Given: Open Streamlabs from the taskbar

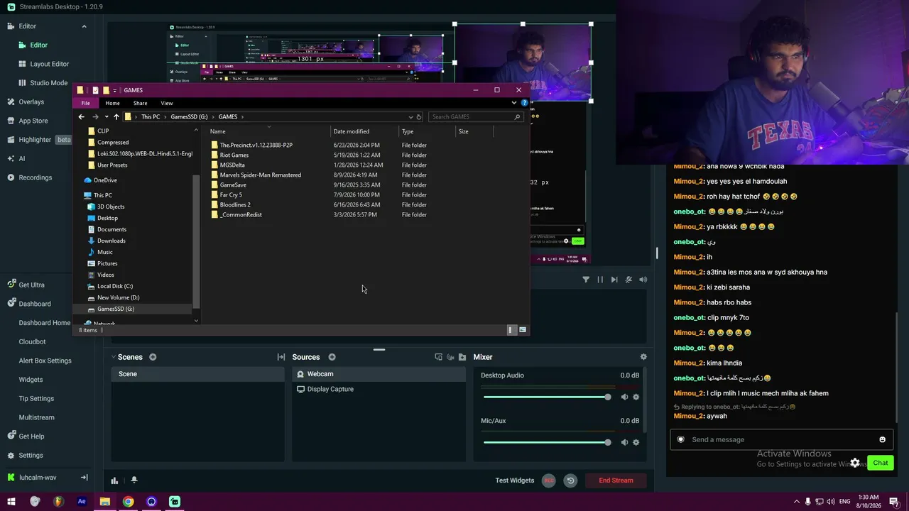Looking at the screenshot, I should (175, 502).
